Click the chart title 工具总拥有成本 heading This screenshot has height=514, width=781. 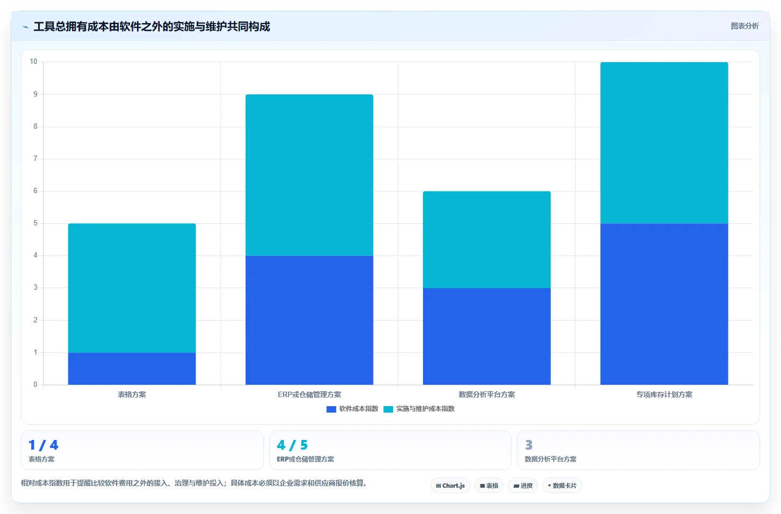click(152, 27)
